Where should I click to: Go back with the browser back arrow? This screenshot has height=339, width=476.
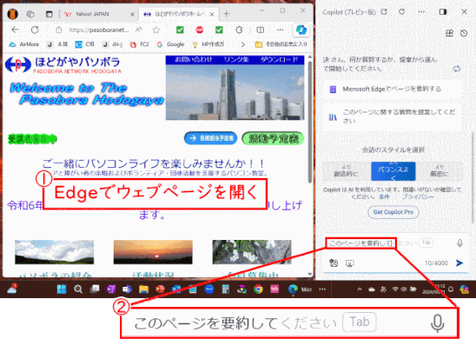[15, 30]
